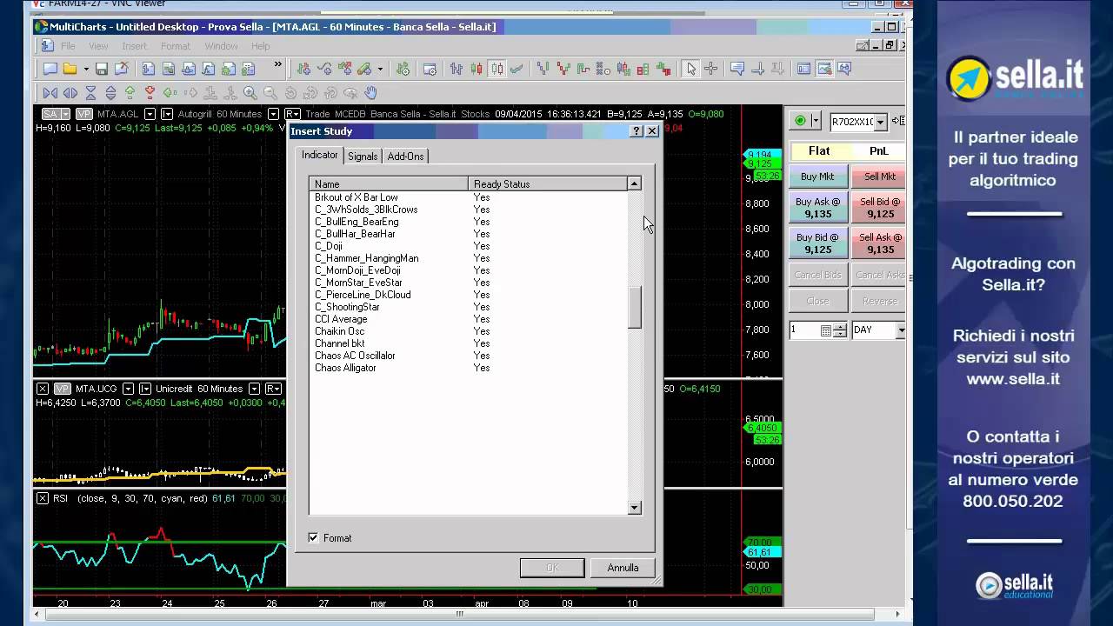Select the Pointer arrow tool
Viewport: 1113px width, 626px height.
click(x=691, y=69)
